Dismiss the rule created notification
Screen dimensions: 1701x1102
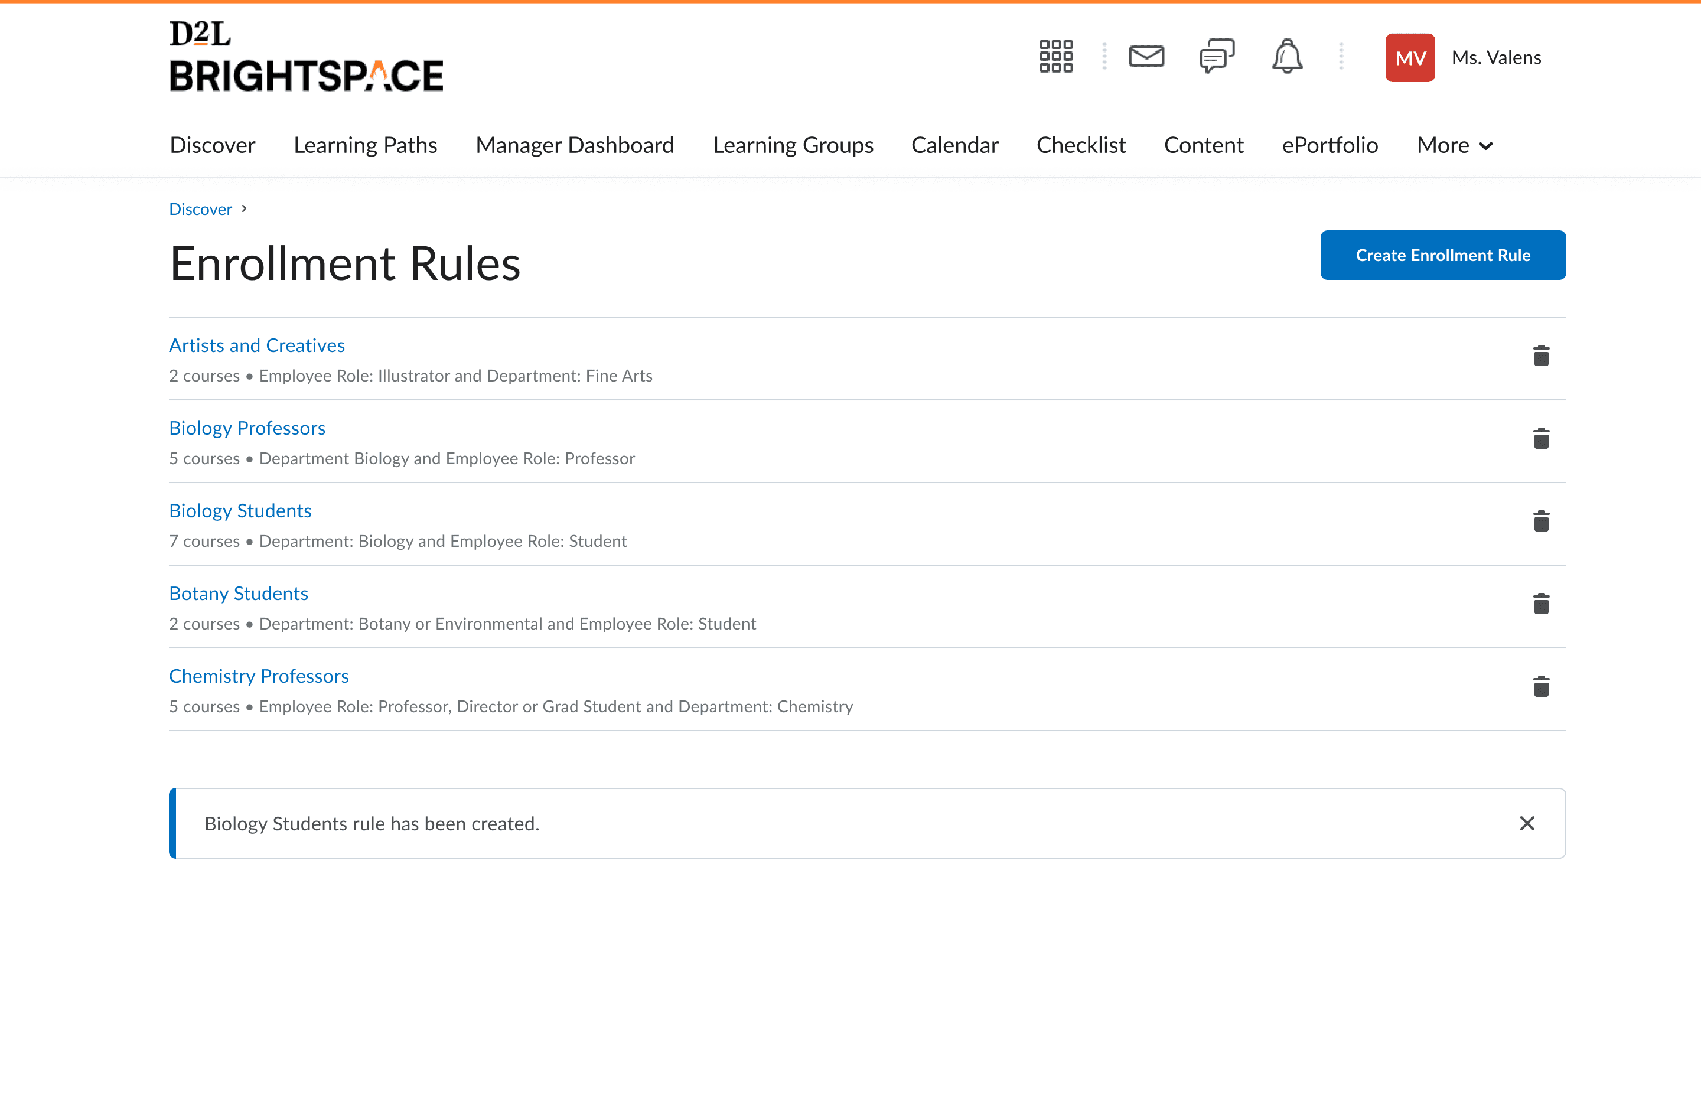click(1527, 823)
